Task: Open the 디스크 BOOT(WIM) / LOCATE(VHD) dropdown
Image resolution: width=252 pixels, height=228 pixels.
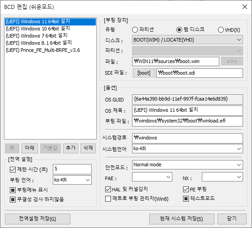Action: click(188, 40)
